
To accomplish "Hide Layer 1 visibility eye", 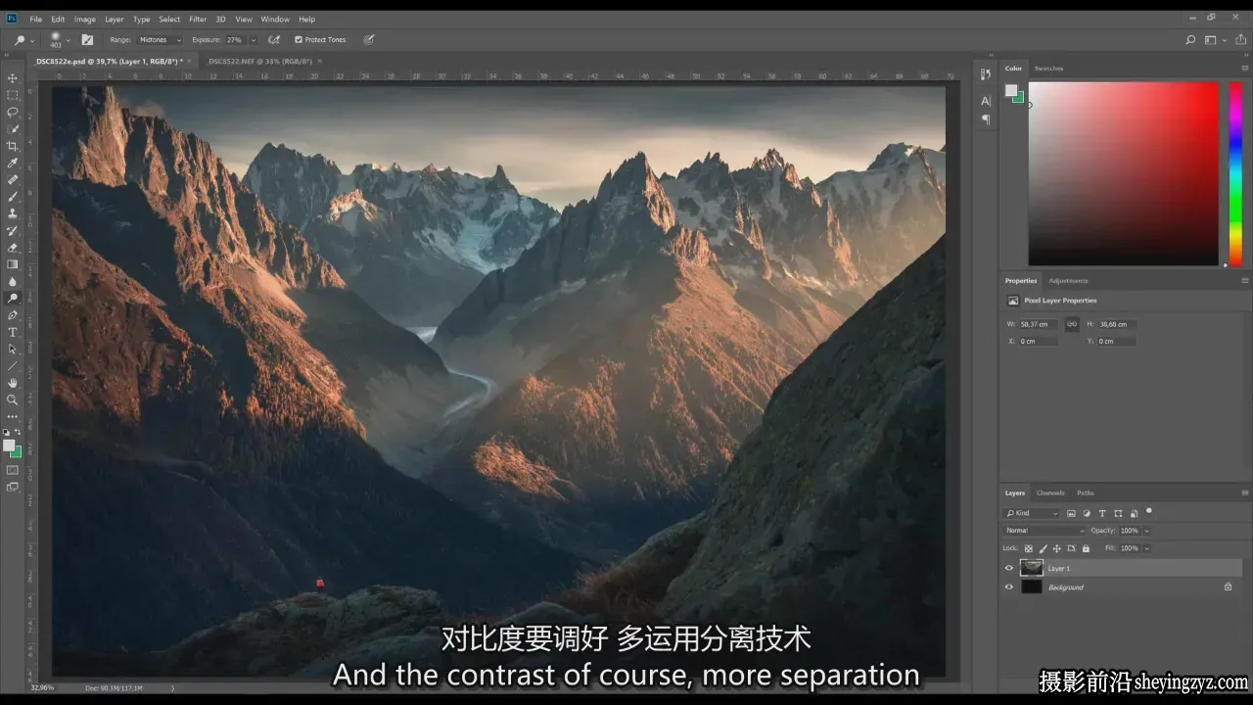I will tap(1009, 568).
